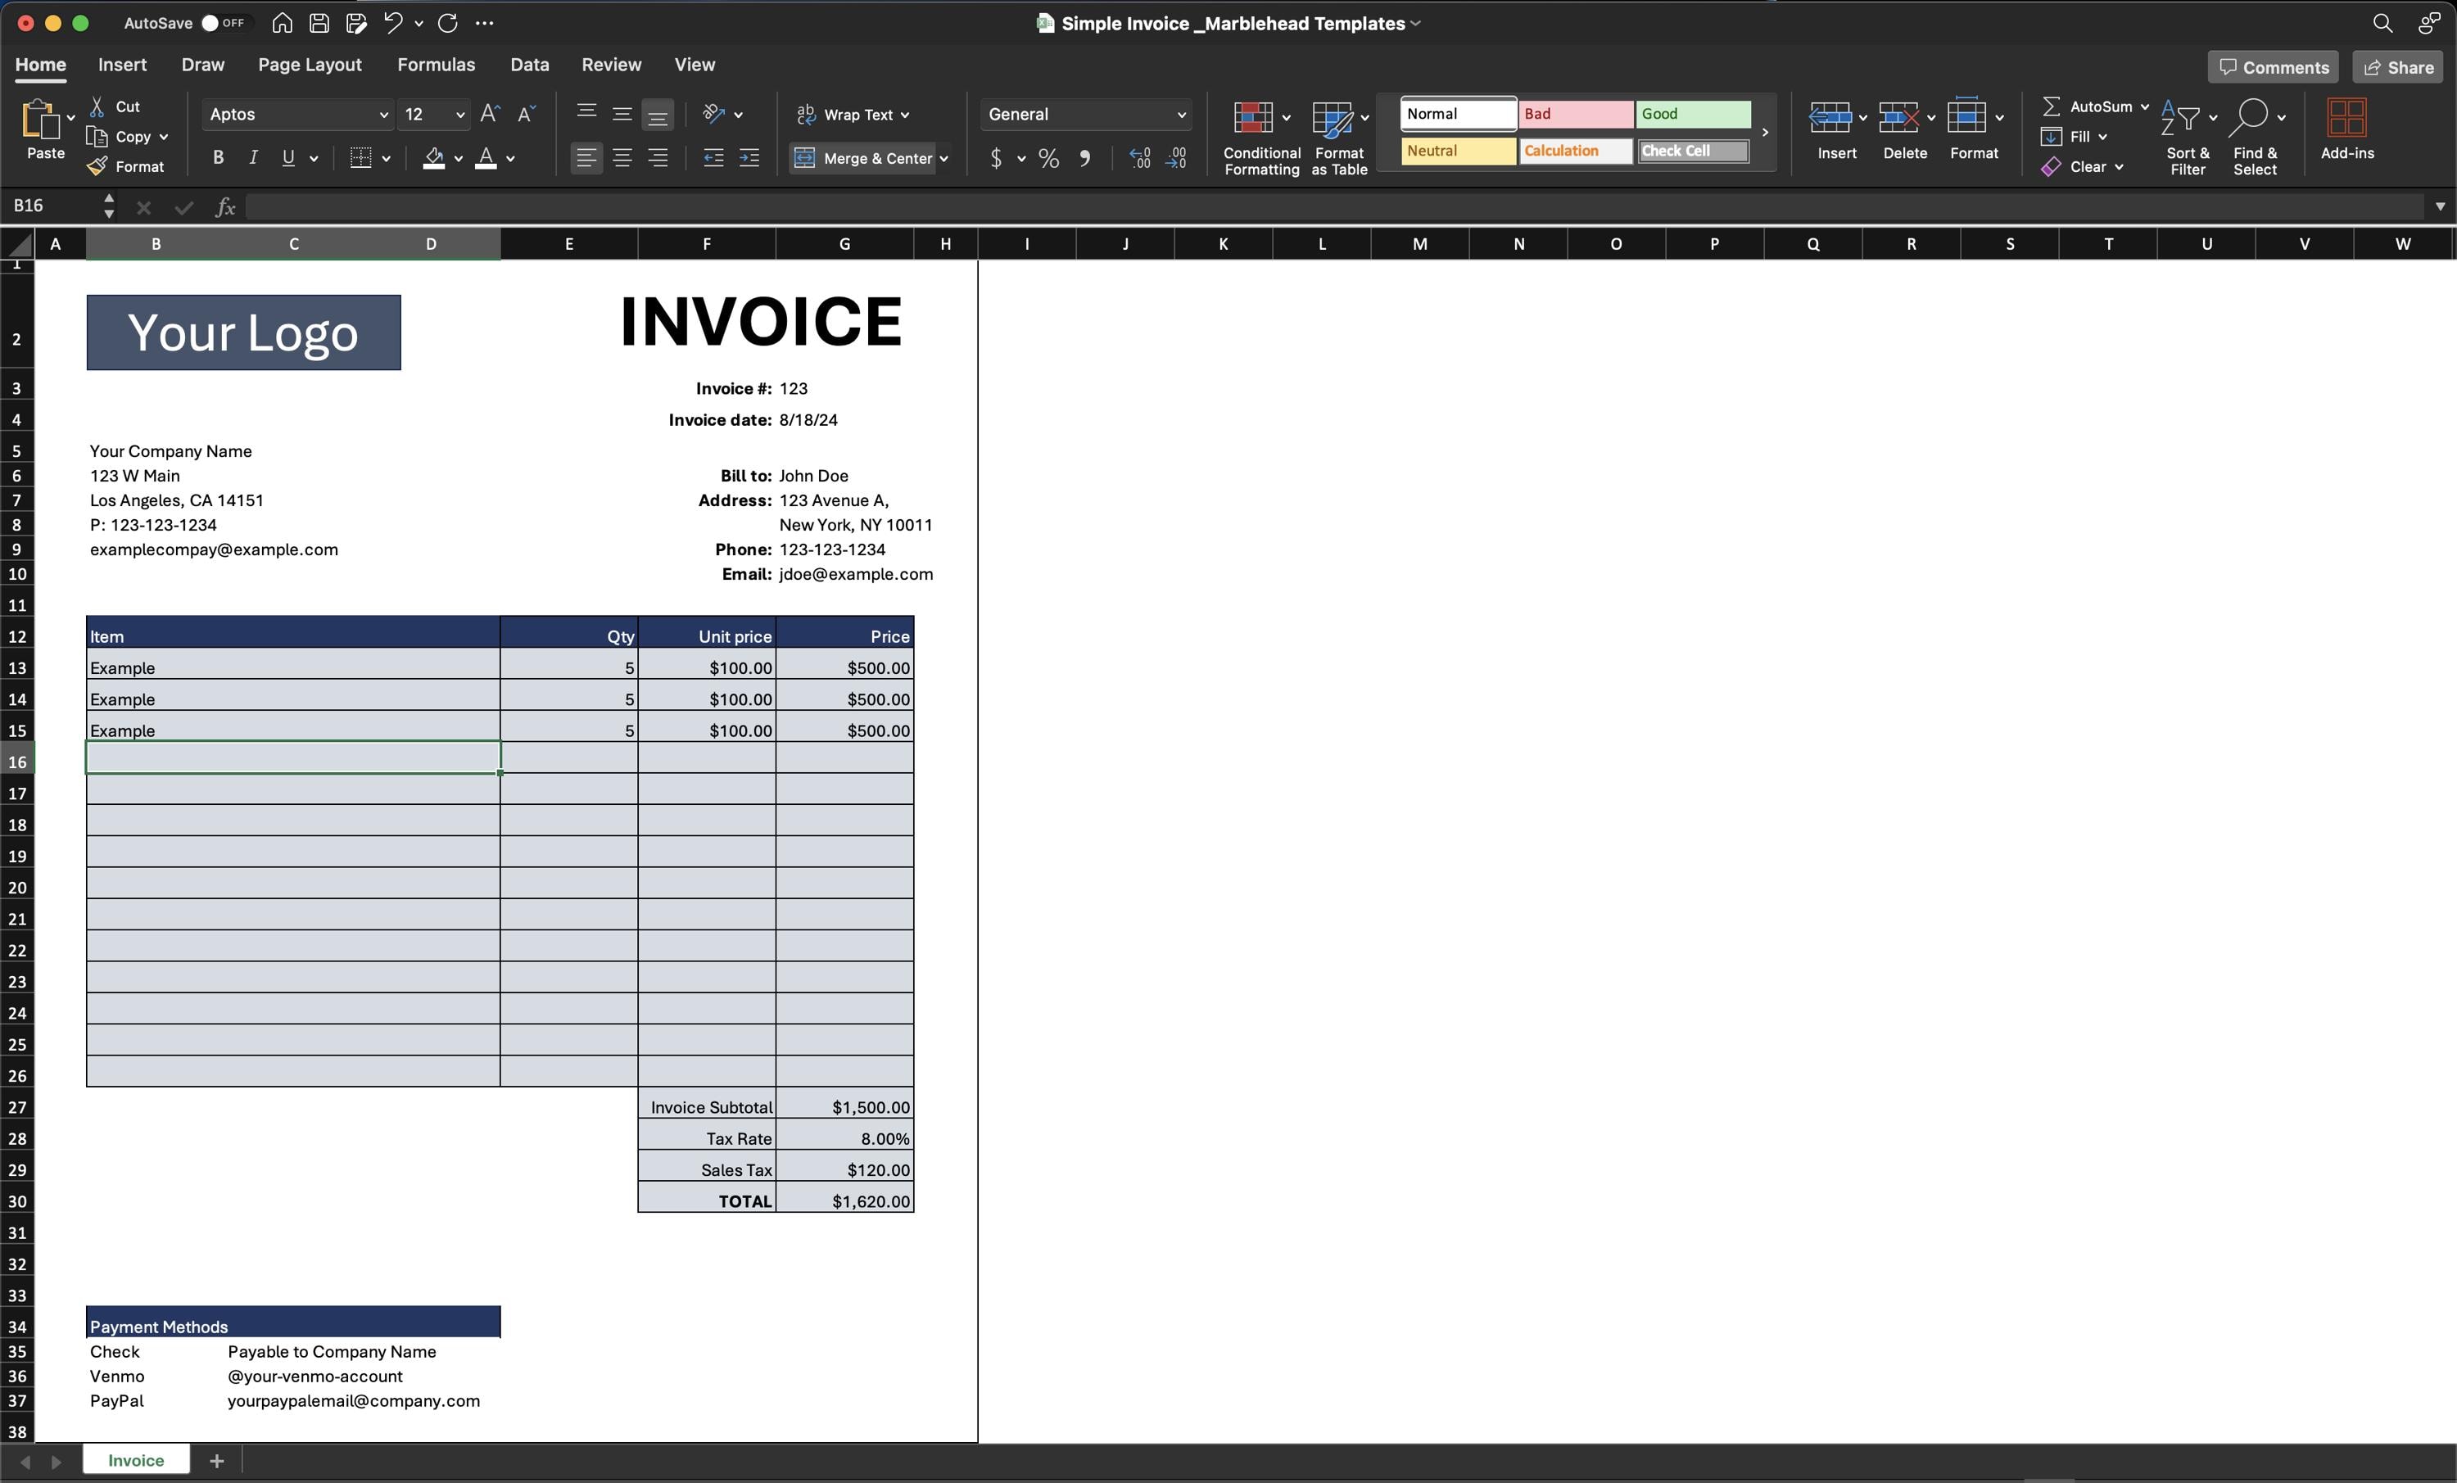Viewport: 2457px width, 1483px height.
Task: Click the Decrease Decimal icon
Action: pyautogui.click(x=1177, y=159)
